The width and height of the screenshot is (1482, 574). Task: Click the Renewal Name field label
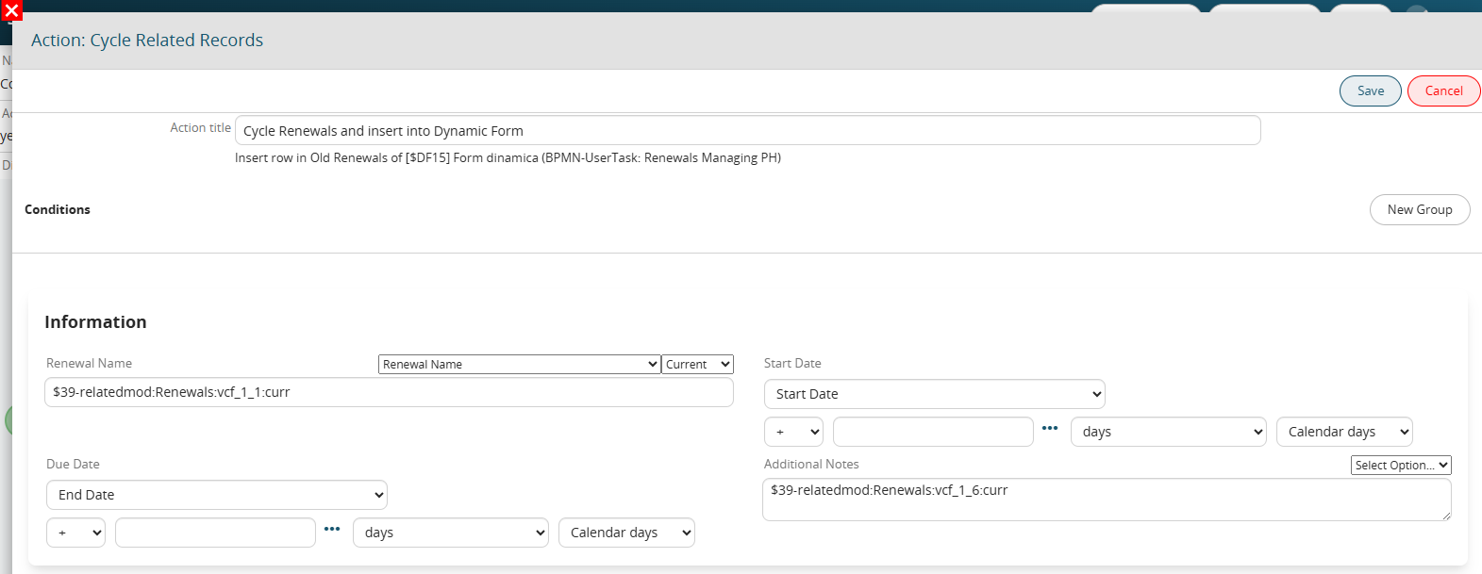coord(89,363)
